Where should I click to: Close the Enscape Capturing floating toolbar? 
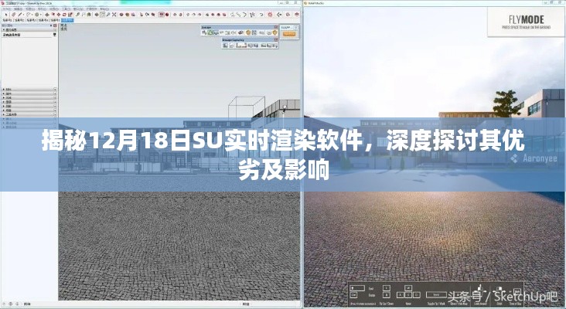coord(276,39)
